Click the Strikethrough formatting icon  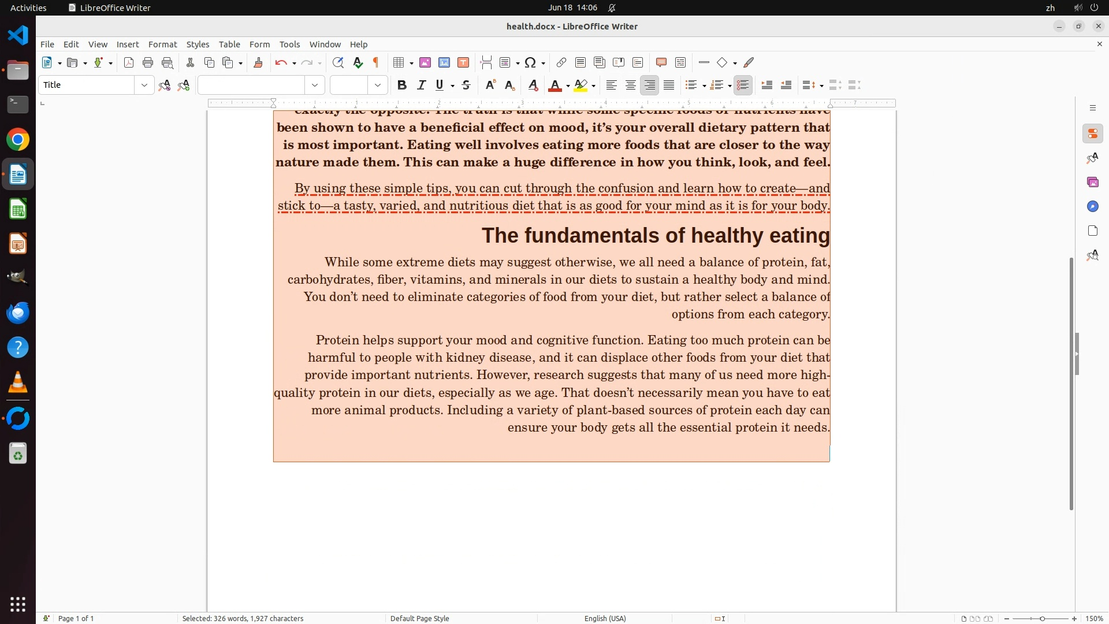click(466, 86)
